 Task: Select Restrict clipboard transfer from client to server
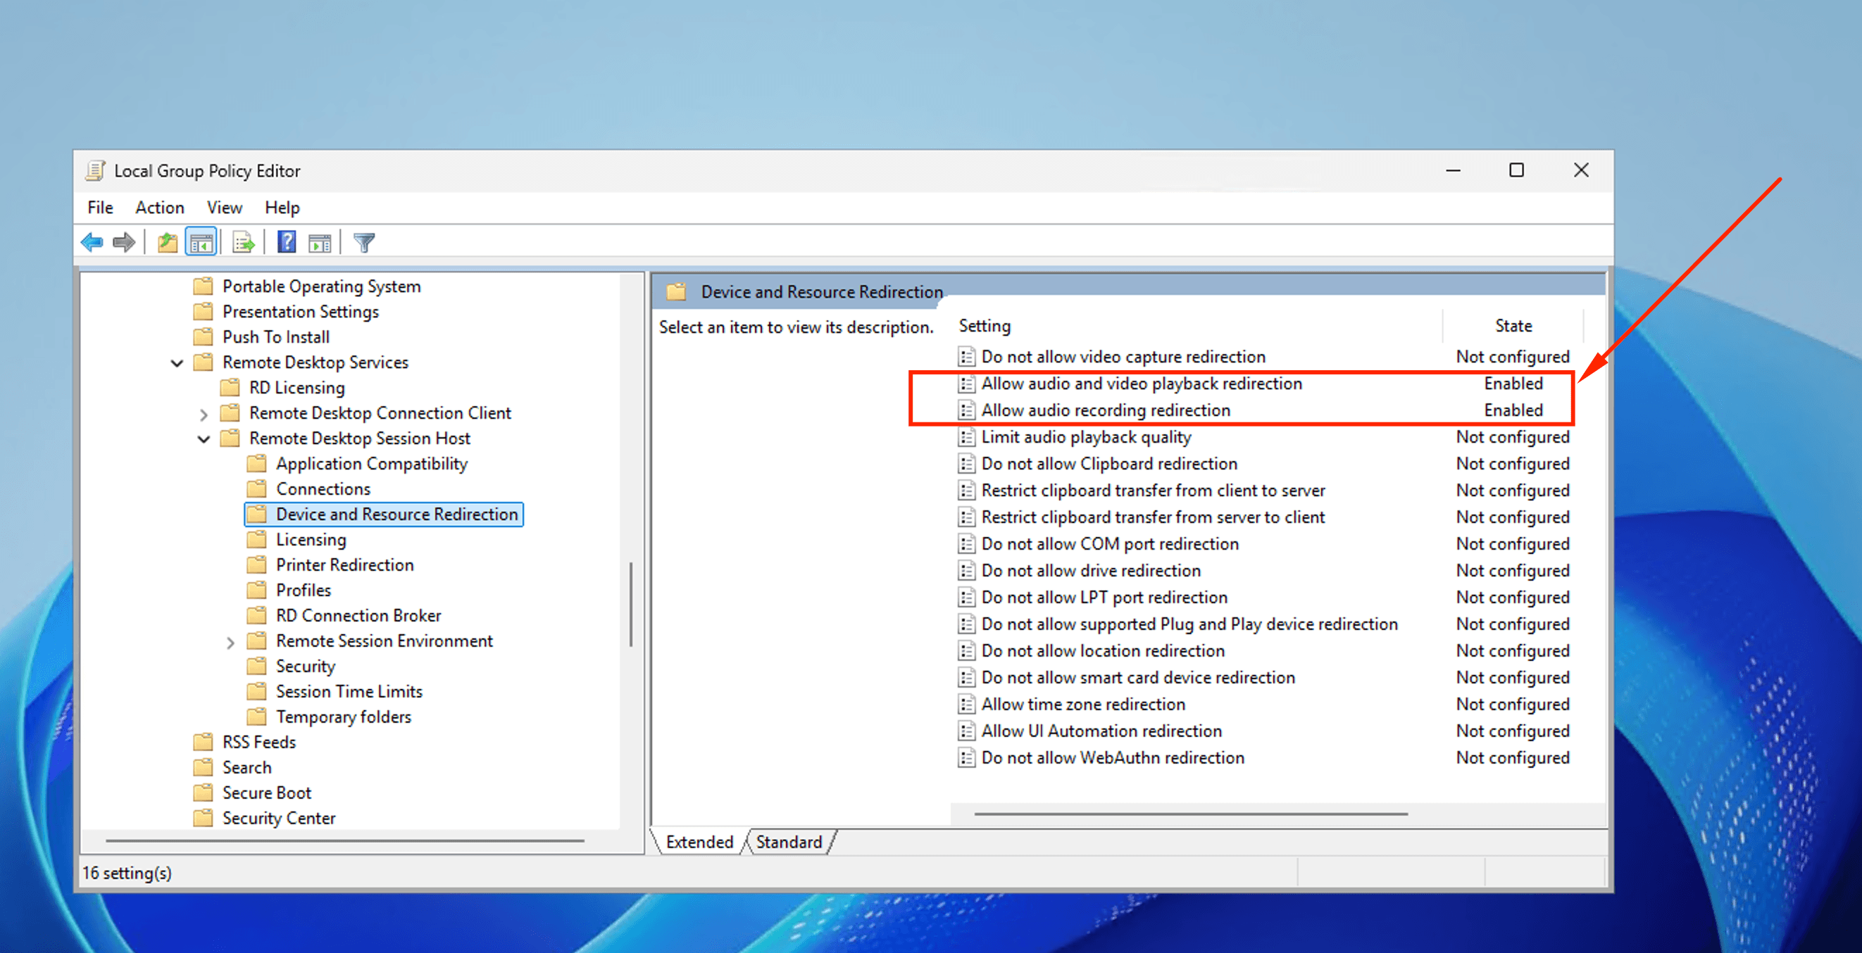coord(1153,491)
